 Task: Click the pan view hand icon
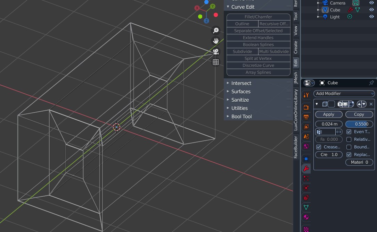216,41
